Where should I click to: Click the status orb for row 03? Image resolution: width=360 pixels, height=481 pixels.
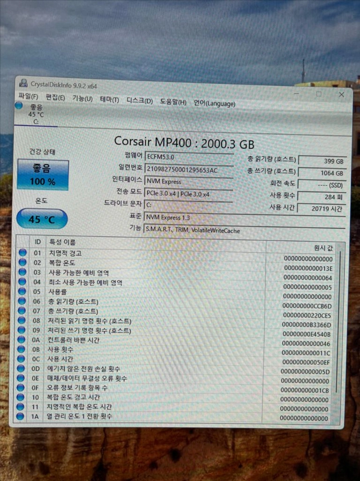pos(23,272)
